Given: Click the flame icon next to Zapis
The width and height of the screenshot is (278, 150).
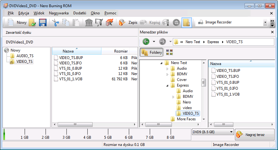Looking at the screenshot, I should [x=122, y=22].
